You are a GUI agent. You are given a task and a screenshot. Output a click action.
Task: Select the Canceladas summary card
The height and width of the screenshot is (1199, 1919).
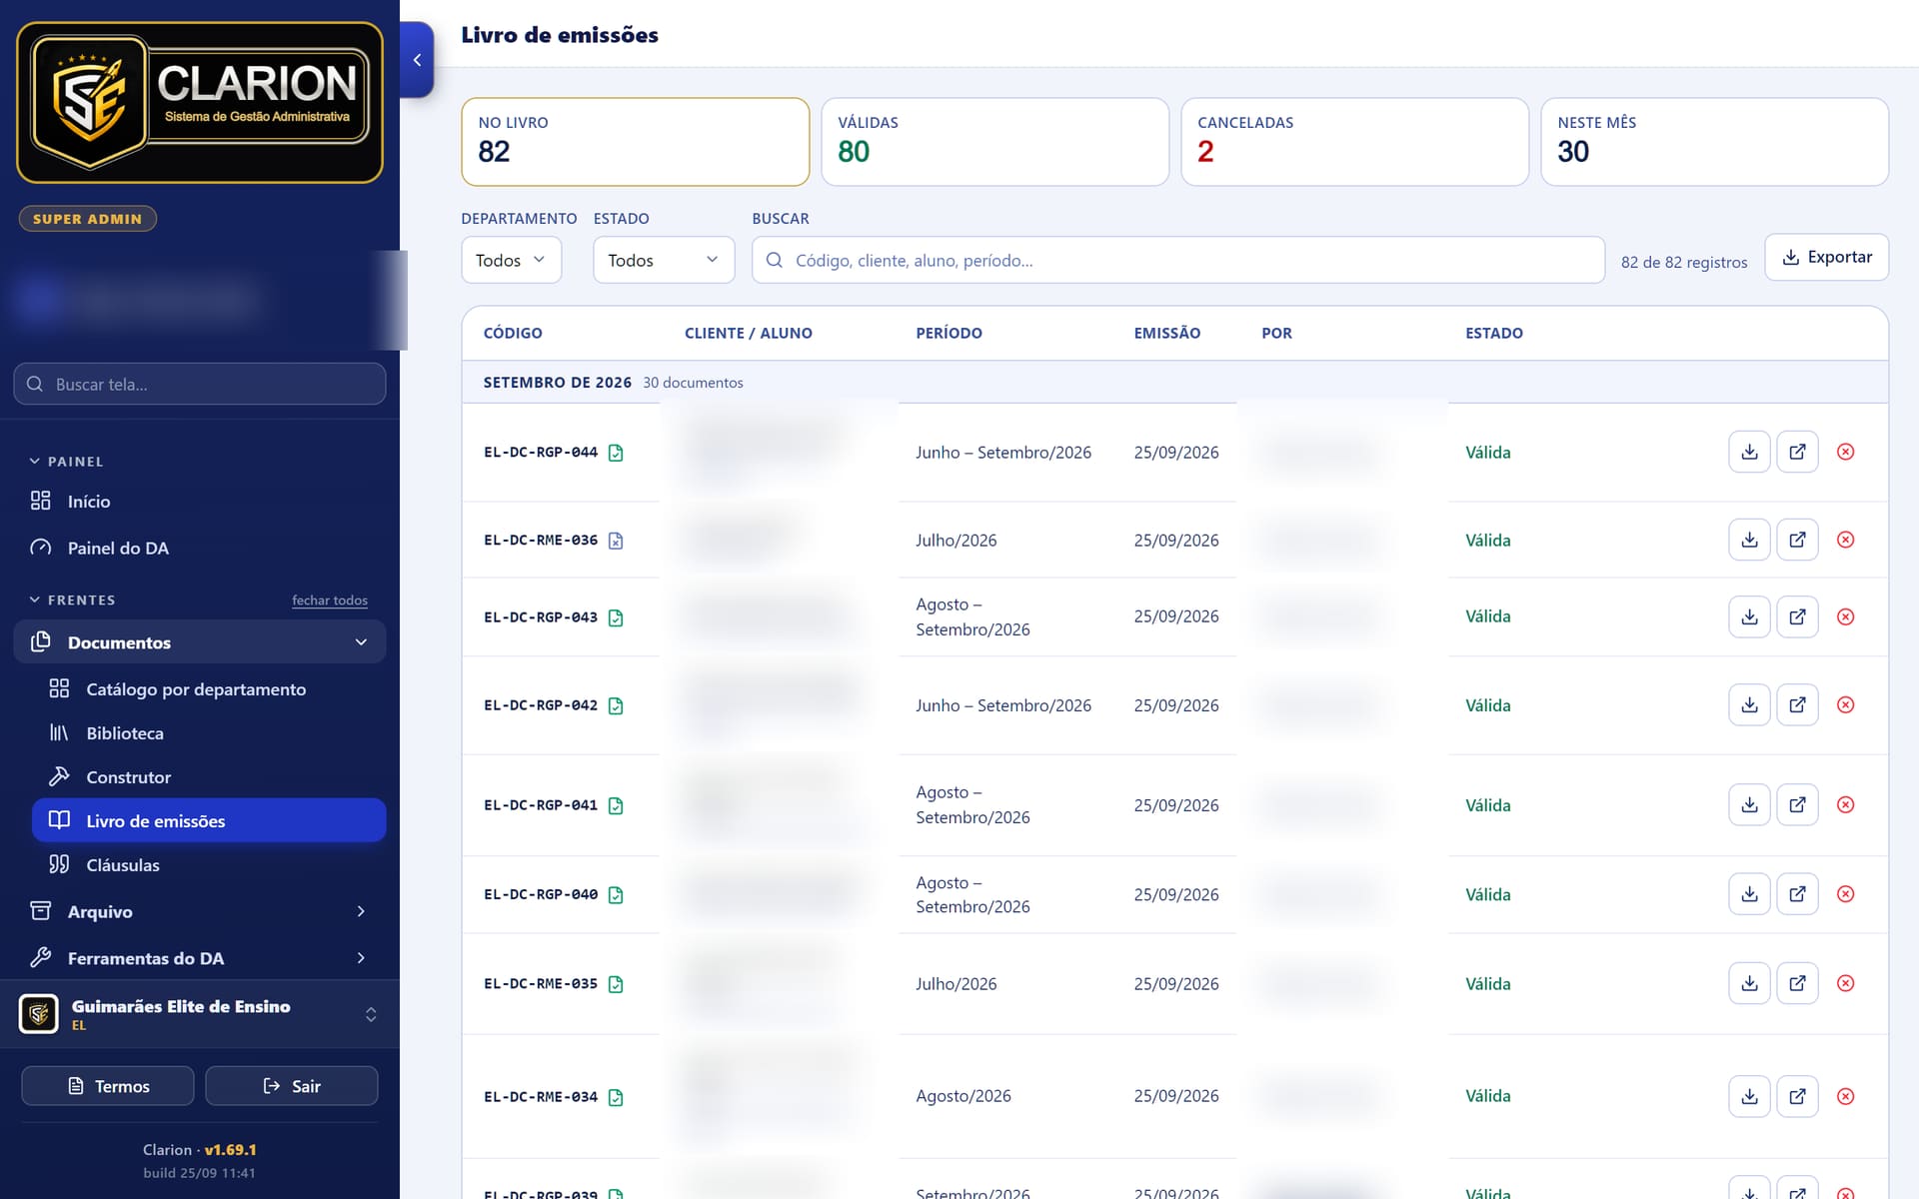(x=1354, y=142)
